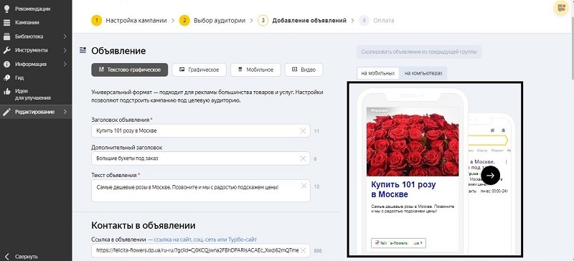
Task: Click the Идеи для улучшения thumbs-up icon
Action: pyautogui.click(x=6, y=92)
